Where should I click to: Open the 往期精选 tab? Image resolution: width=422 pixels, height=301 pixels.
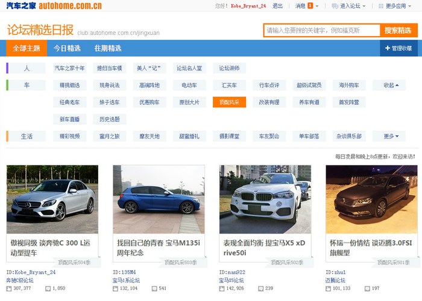point(108,48)
